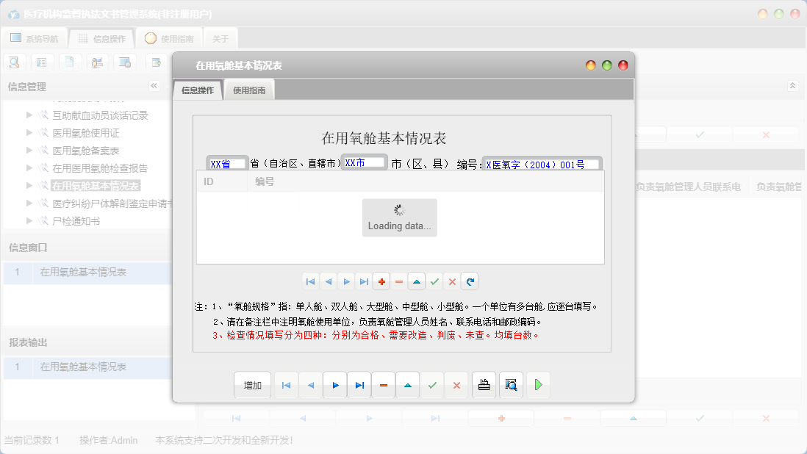Print the 在用氧舱基本情况表 form
The image size is (807, 454).
[484, 385]
